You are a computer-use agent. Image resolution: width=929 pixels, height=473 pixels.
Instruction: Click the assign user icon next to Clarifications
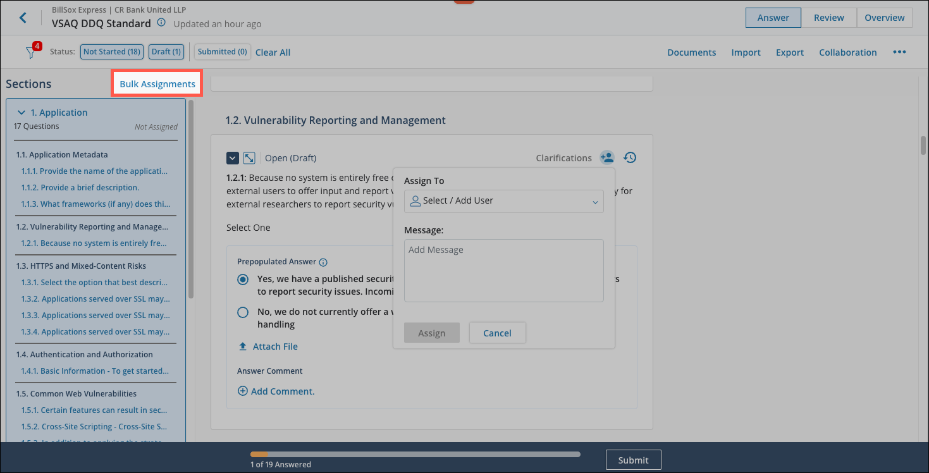pos(606,157)
